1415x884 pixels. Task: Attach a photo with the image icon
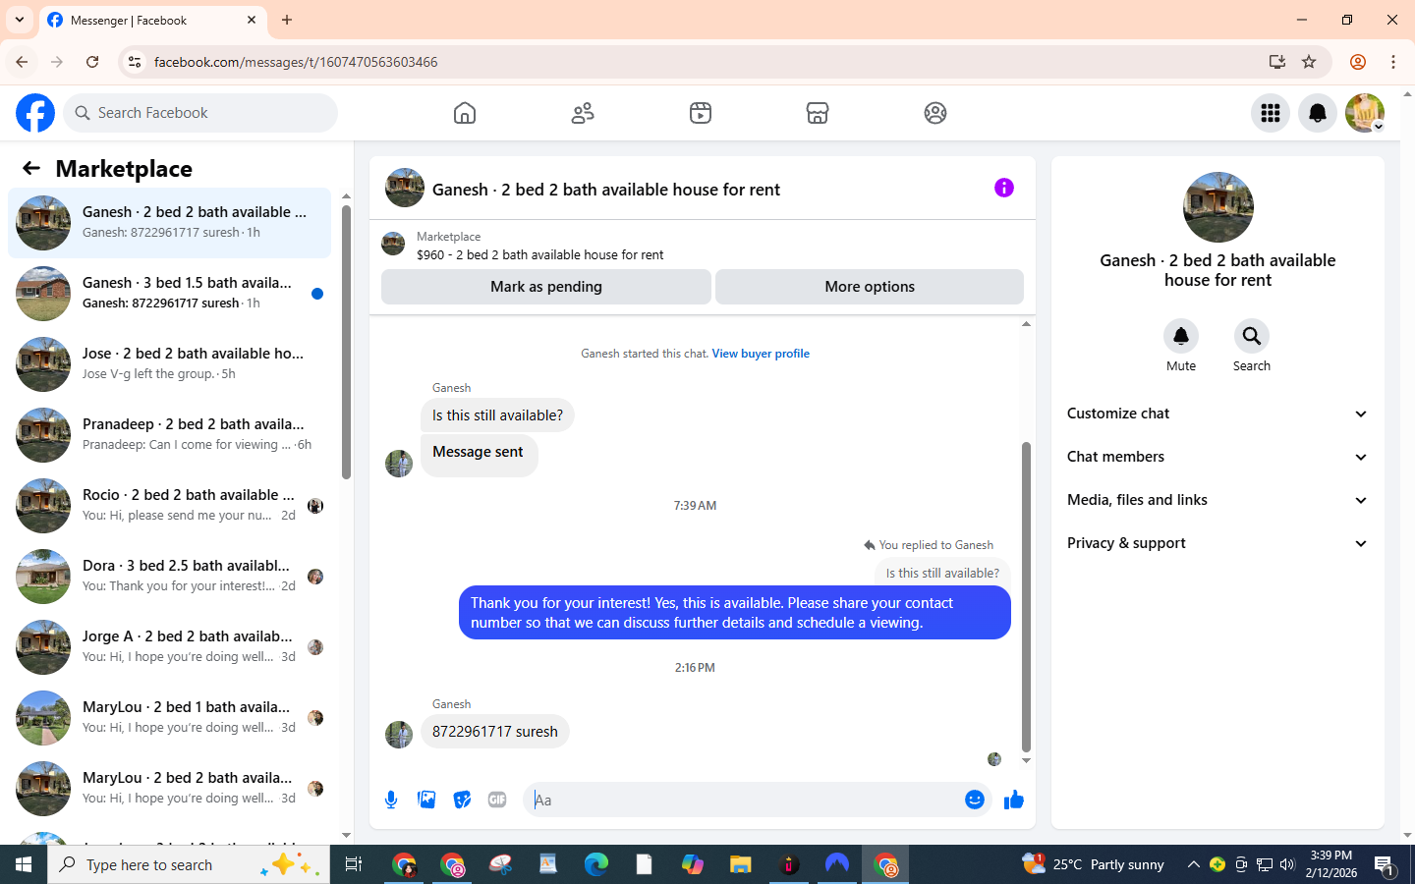pyautogui.click(x=426, y=800)
